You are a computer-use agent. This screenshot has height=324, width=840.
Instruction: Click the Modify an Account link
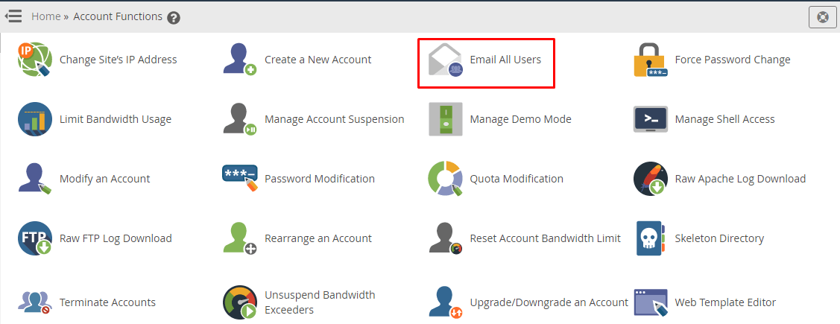[x=104, y=179]
